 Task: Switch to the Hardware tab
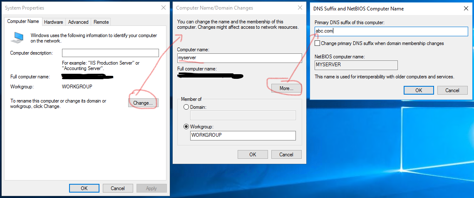click(53, 22)
